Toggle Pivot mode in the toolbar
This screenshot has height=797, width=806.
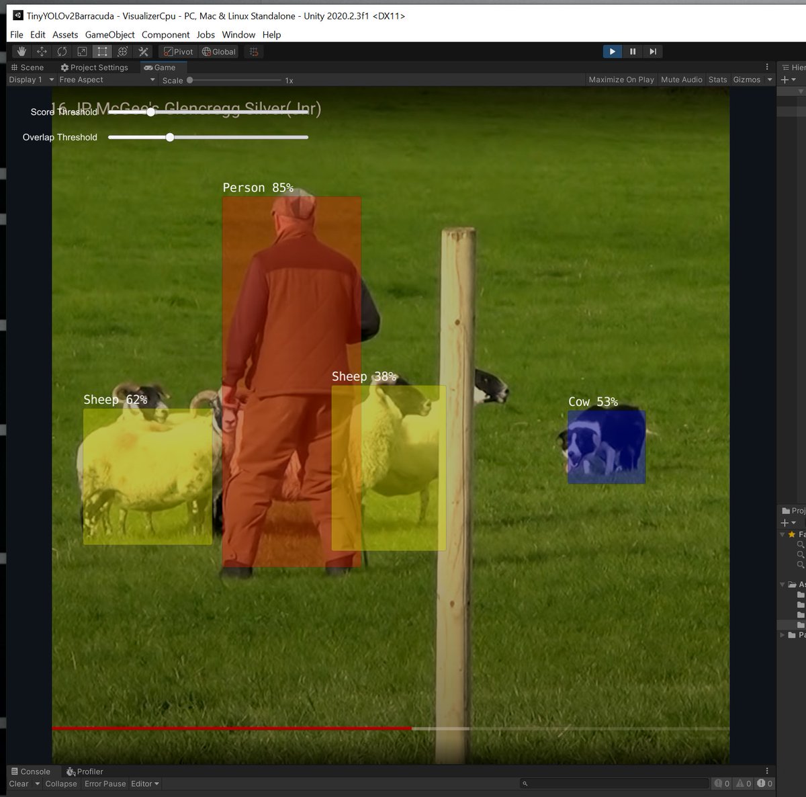tap(177, 51)
